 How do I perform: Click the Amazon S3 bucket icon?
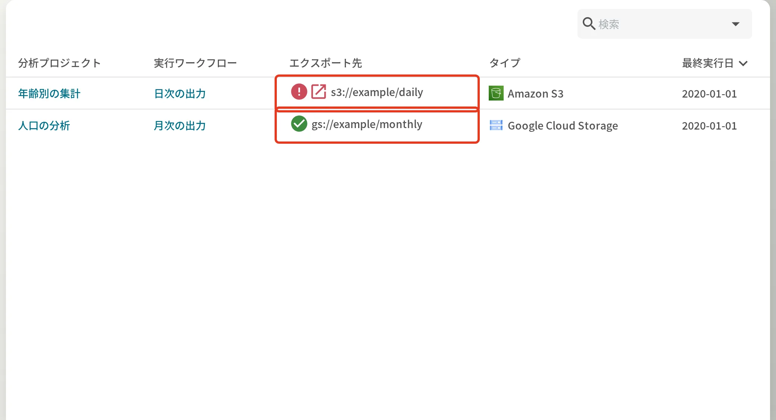coord(496,93)
